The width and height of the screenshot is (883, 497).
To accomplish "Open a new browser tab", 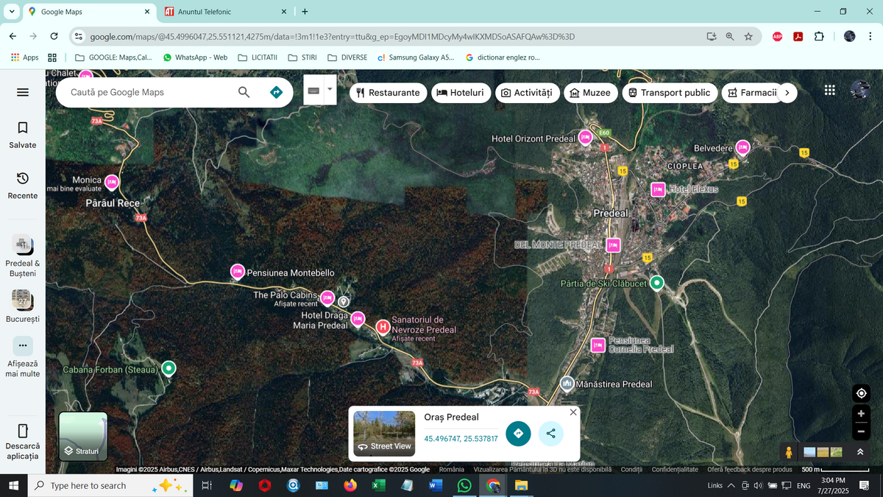I will [305, 12].
